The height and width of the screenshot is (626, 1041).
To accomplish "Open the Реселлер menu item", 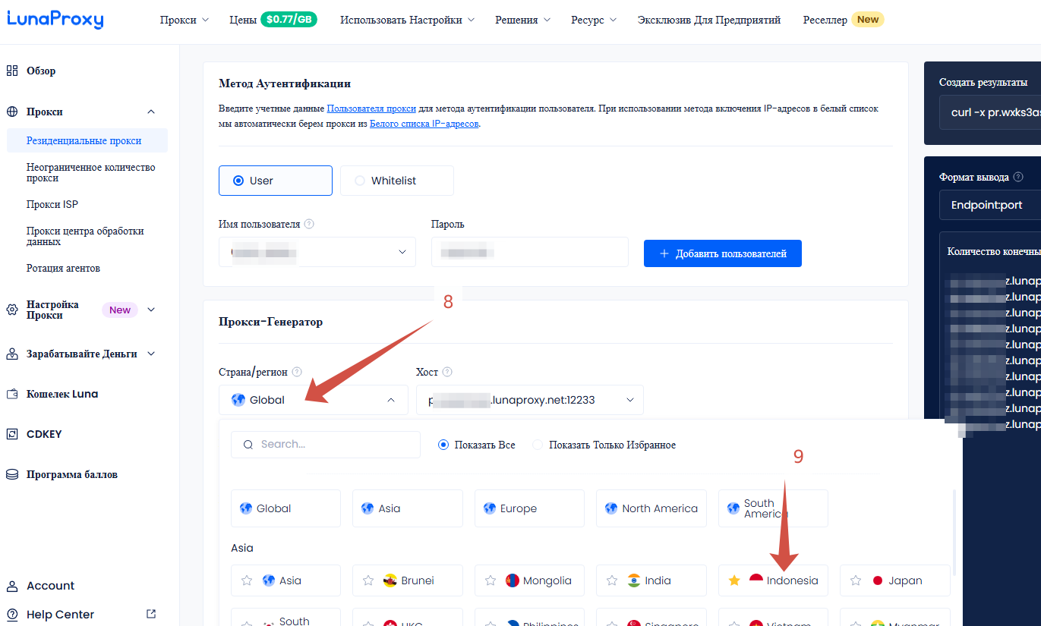I will (x=825, y=20).
